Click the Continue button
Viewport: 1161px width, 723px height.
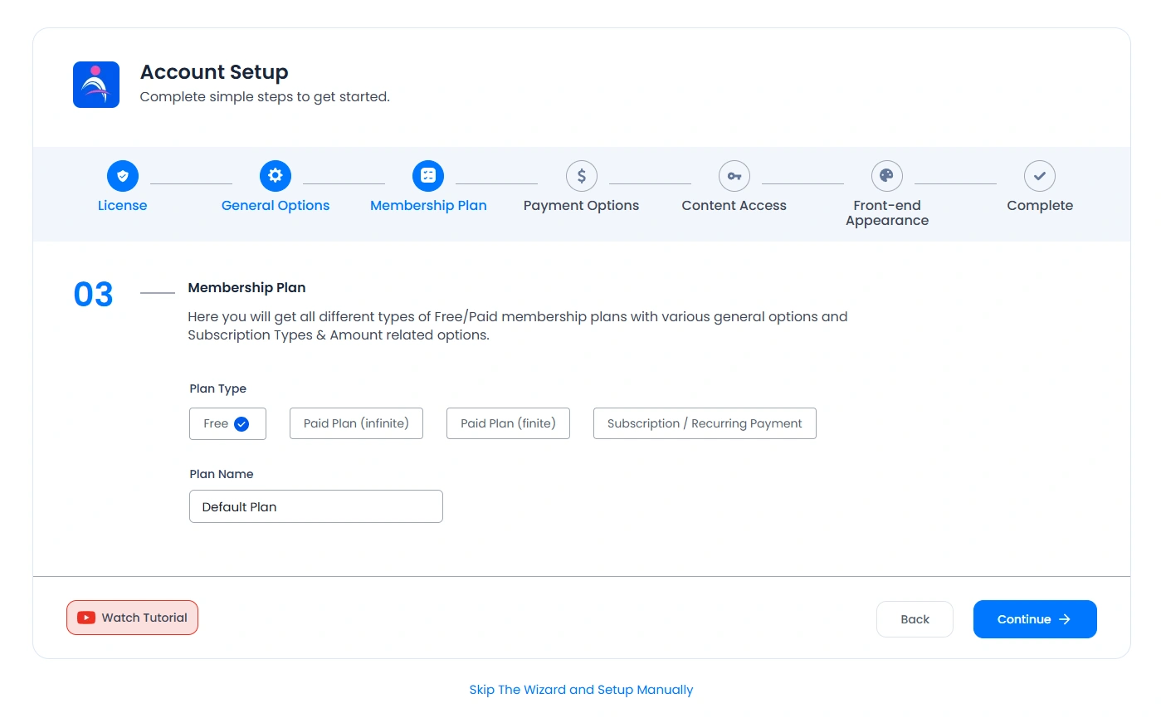1035,619
